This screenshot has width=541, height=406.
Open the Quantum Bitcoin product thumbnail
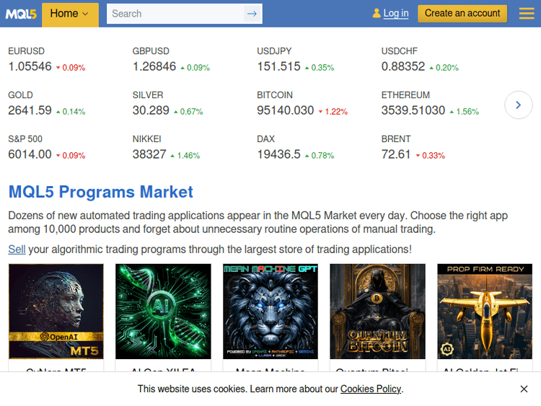(377, 312)
